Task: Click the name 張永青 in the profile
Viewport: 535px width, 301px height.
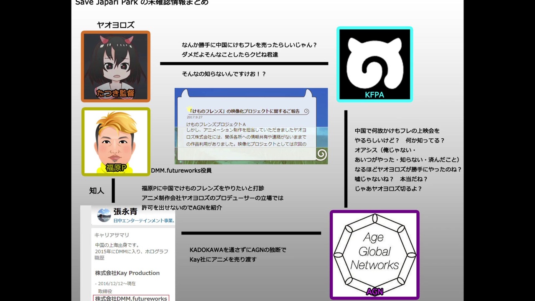Action: click(x=125, y=211)
